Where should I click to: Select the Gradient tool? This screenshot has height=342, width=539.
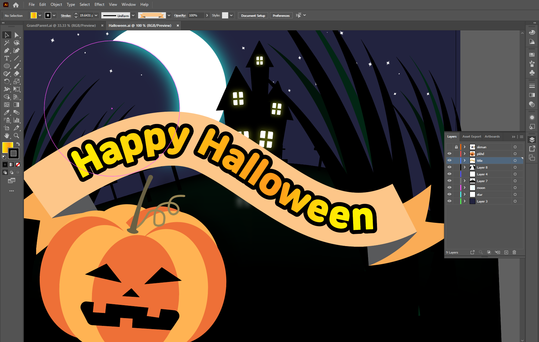point(16,105)
